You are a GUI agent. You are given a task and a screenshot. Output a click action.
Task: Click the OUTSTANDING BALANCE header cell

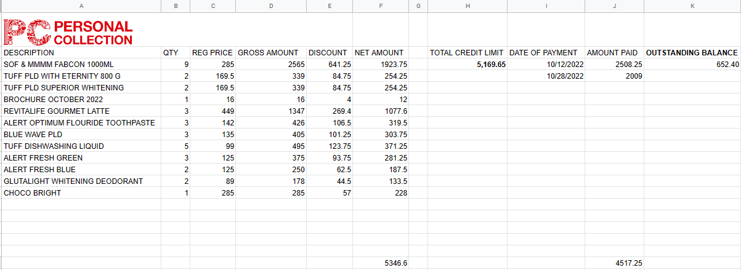[692, 53]
